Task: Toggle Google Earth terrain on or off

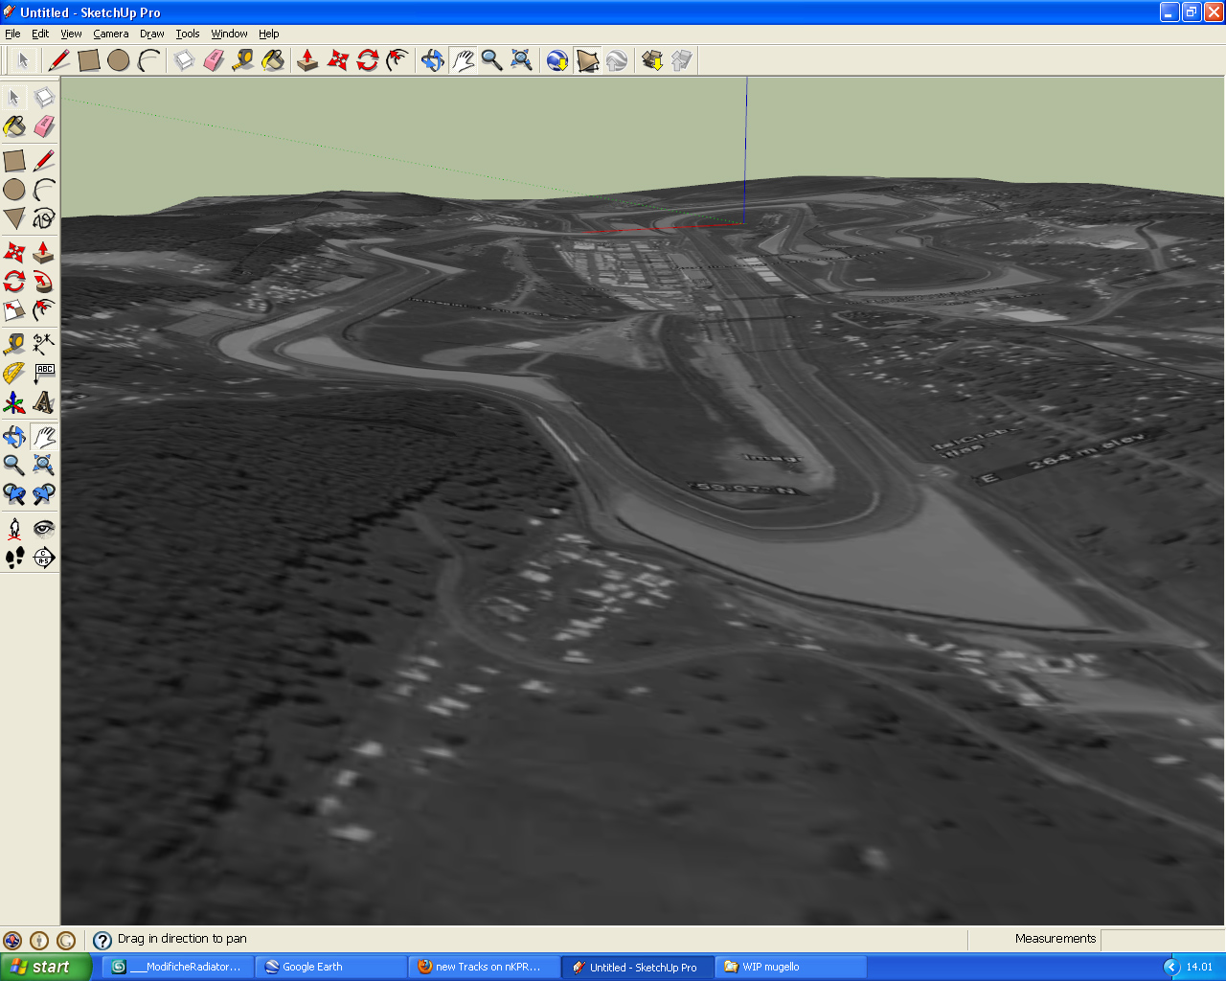Action: (x=587, y=61)
